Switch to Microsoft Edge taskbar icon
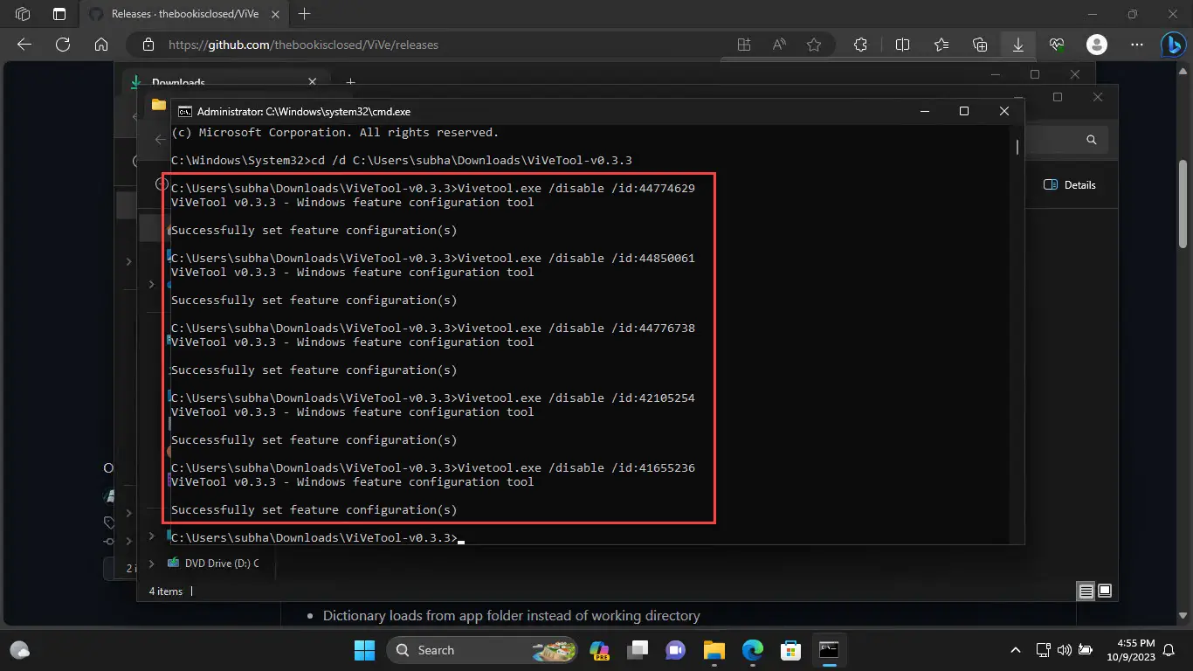This screenshot has height=671, width=1193. tap(753, 650)
